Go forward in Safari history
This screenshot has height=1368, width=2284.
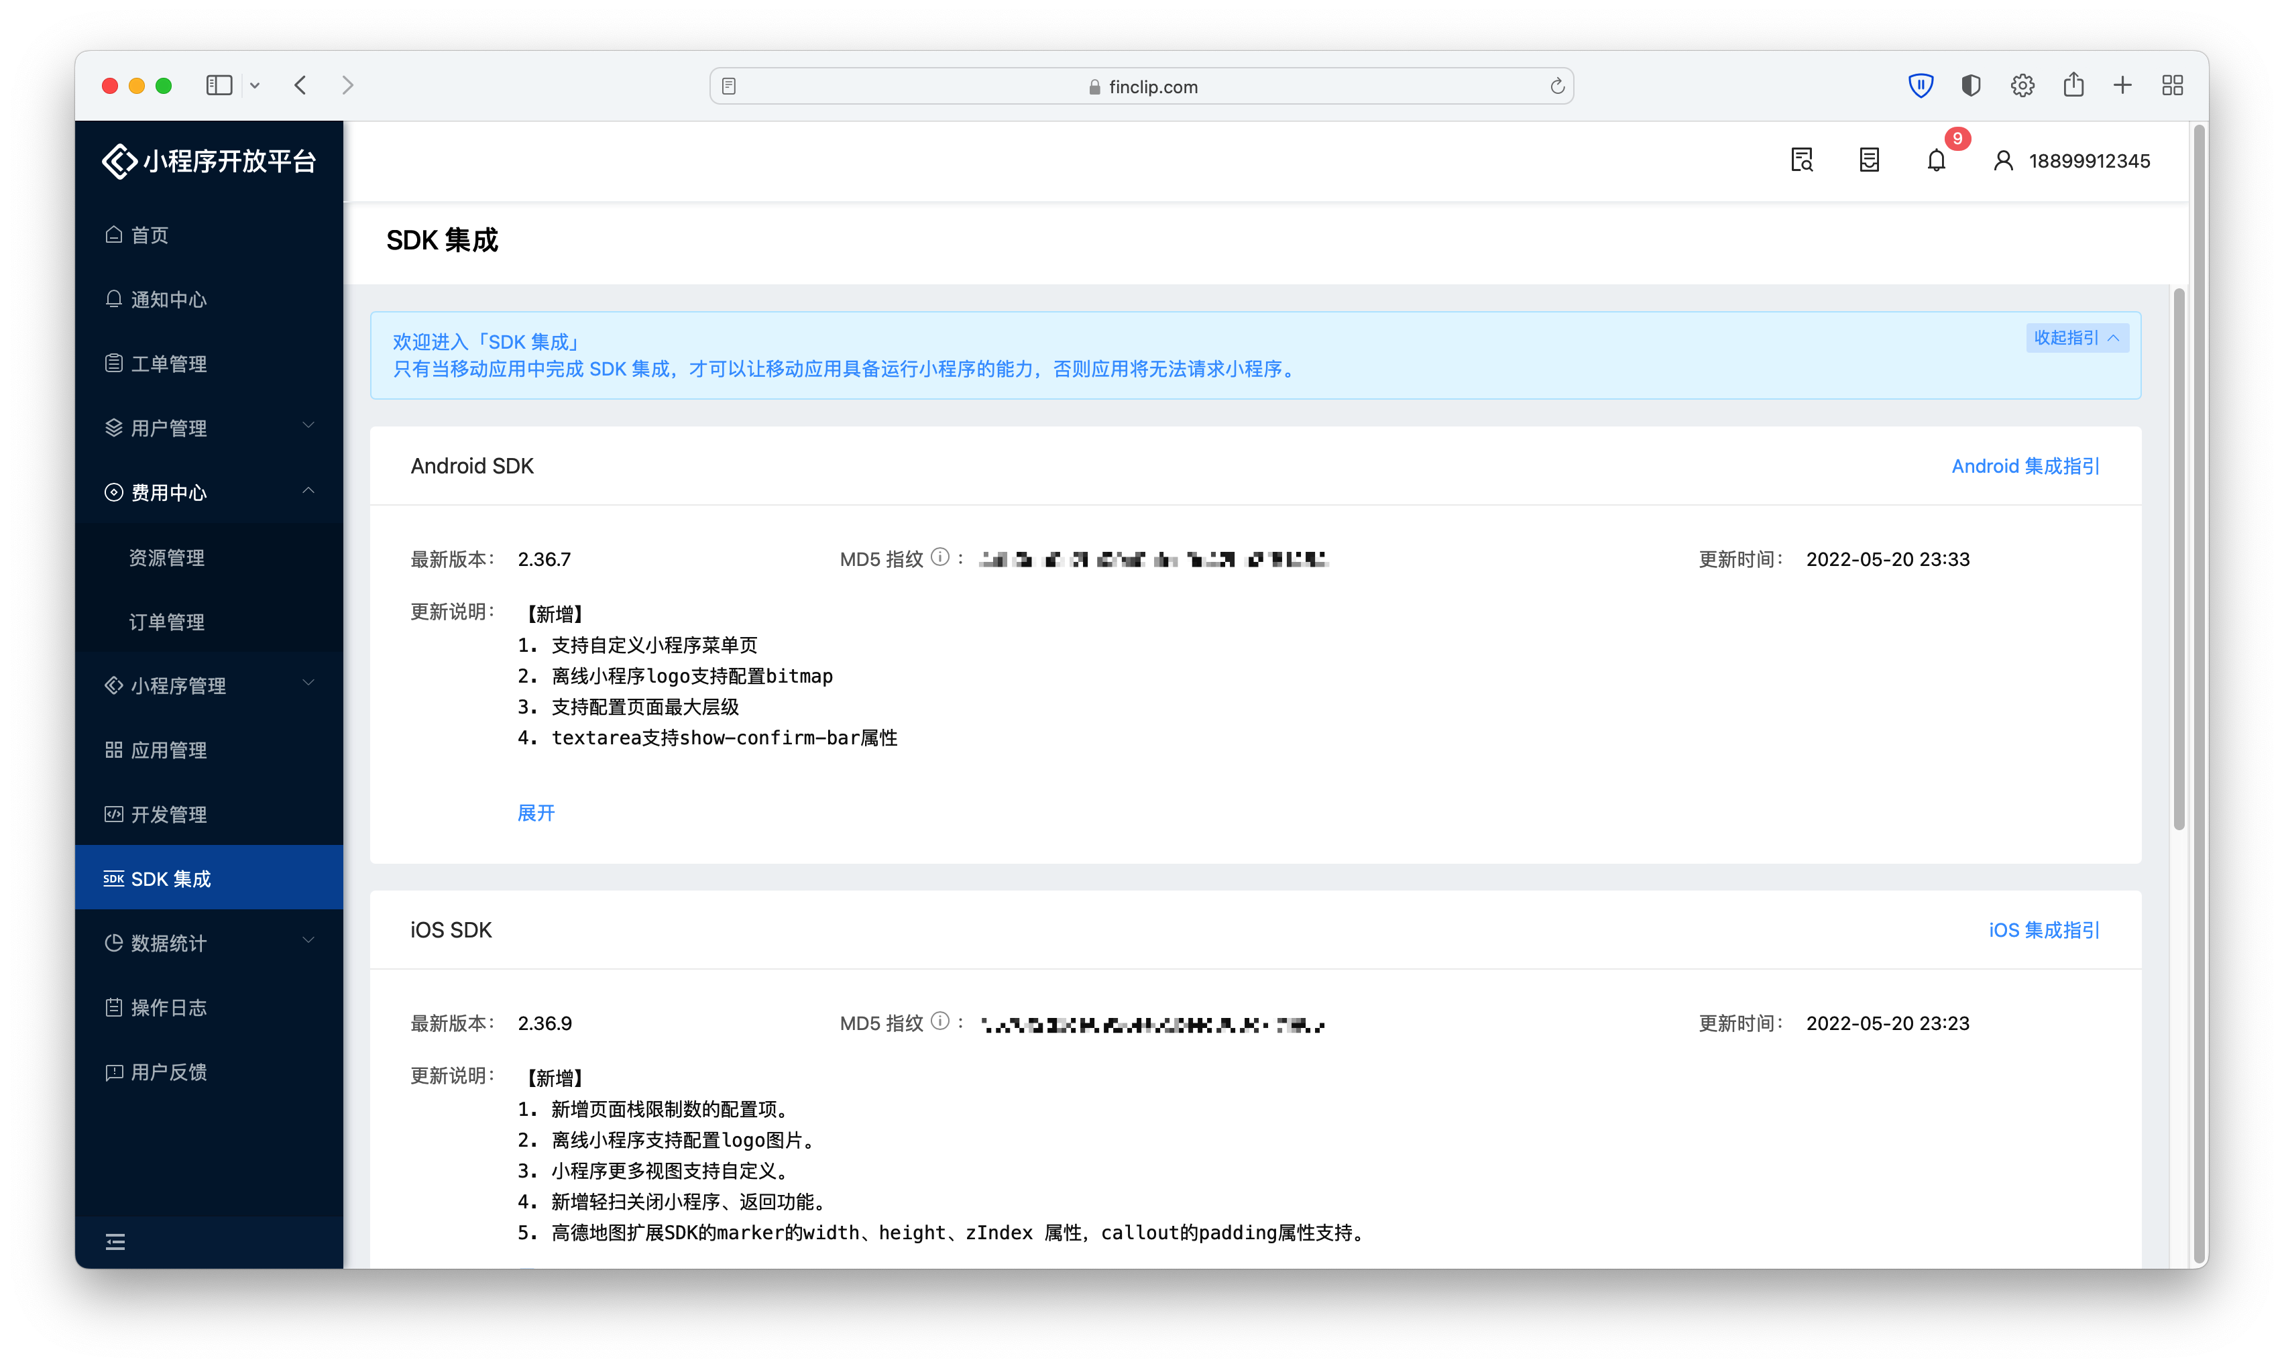click(x=347, y=86)
